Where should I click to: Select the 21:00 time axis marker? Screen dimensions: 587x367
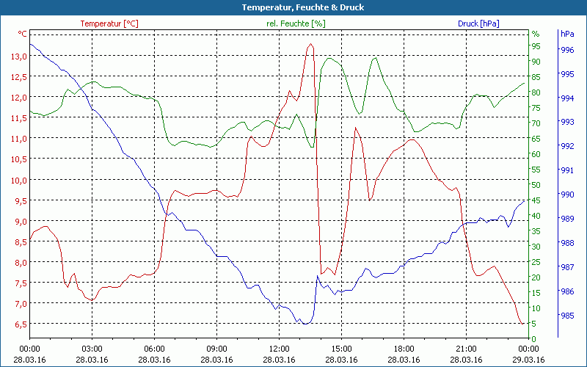click(466, 349)
